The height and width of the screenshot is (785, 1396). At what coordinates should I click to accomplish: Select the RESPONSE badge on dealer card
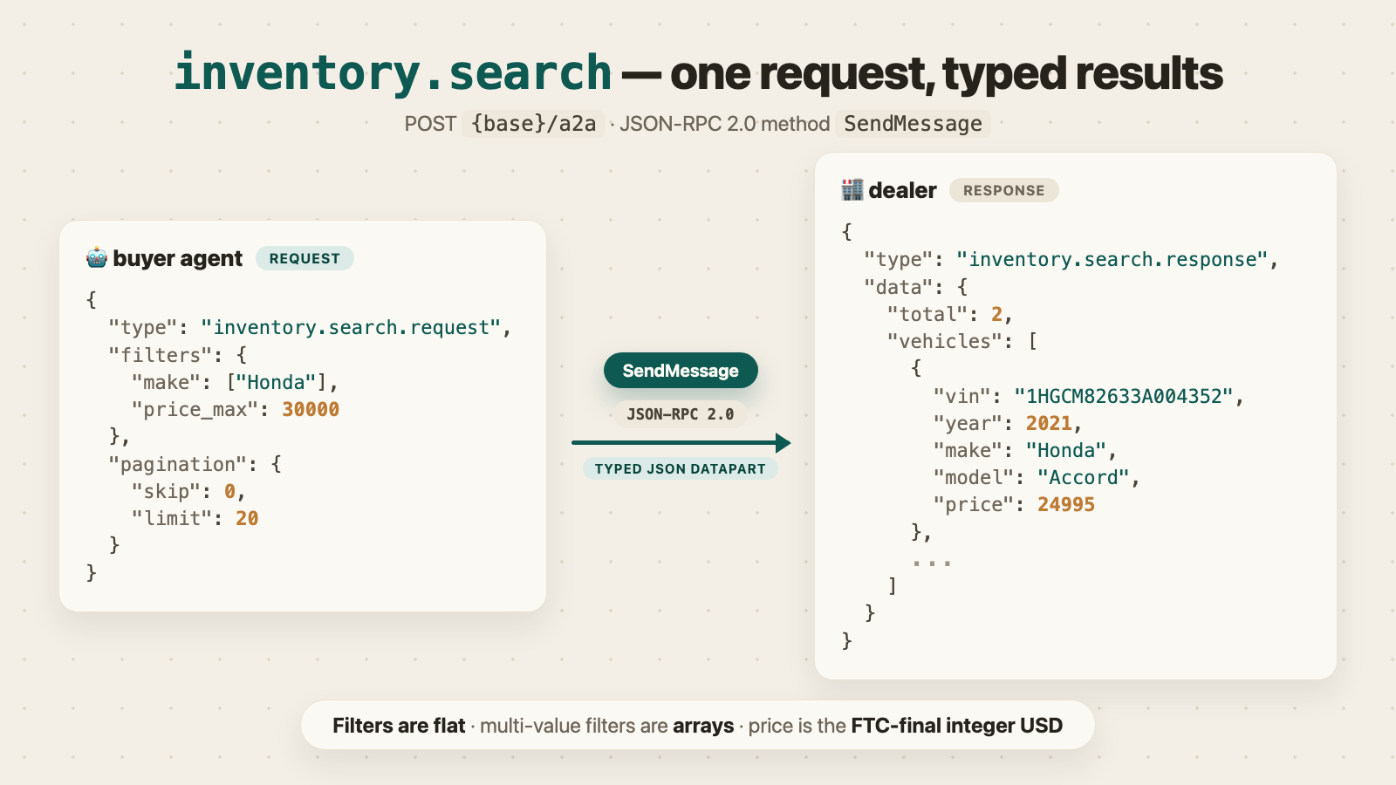coord(1003,190)
